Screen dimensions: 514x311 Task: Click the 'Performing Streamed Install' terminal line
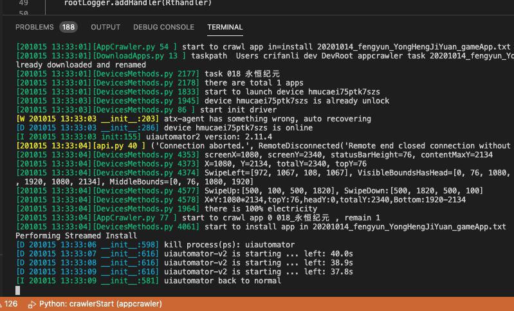click(77, 236)
